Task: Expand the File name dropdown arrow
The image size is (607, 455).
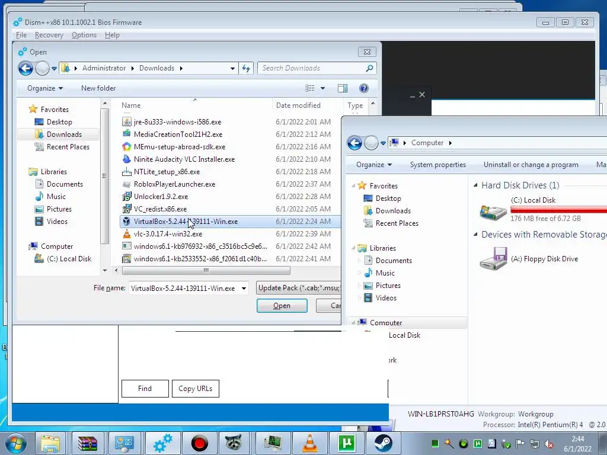Action: coord(244,289)
